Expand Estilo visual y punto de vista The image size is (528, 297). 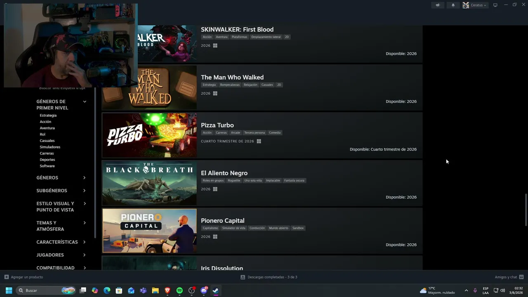point(61,207)
